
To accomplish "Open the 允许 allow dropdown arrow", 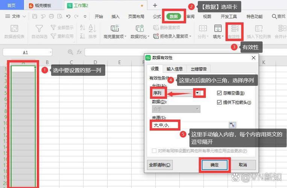I will point(197,93).
